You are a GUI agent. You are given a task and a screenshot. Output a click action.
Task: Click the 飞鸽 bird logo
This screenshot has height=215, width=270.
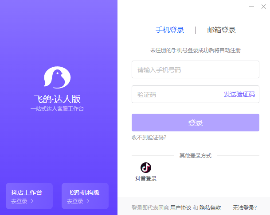click(57, 78)
